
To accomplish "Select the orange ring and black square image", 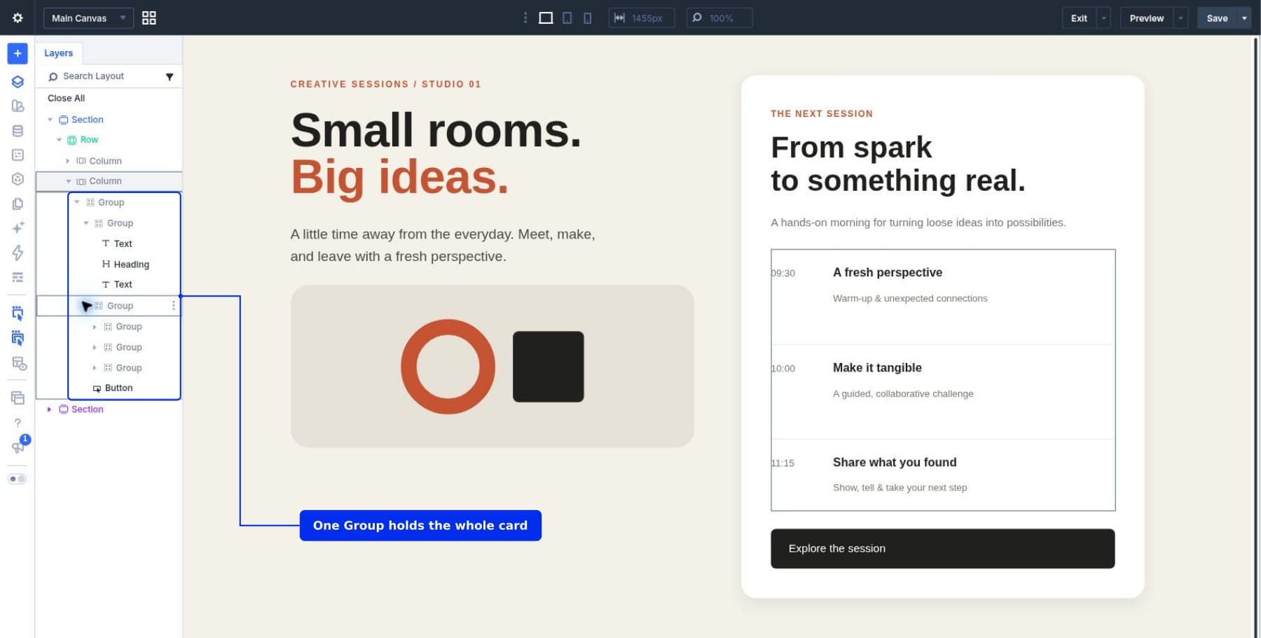I will [x=492, y=366].
